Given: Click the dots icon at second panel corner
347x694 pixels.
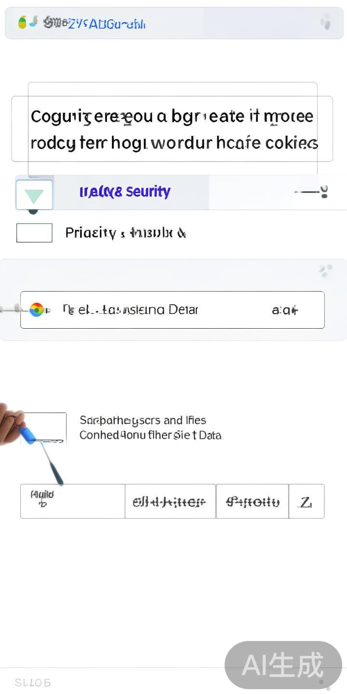Looking at the screenshot, I should tap(326, 271).
